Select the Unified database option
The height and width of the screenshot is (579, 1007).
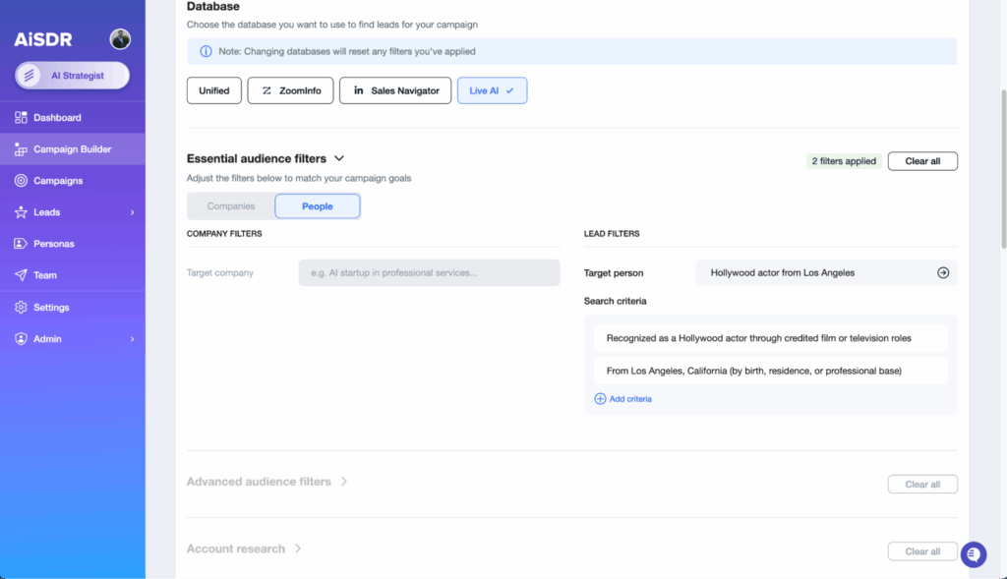(213, 90)
